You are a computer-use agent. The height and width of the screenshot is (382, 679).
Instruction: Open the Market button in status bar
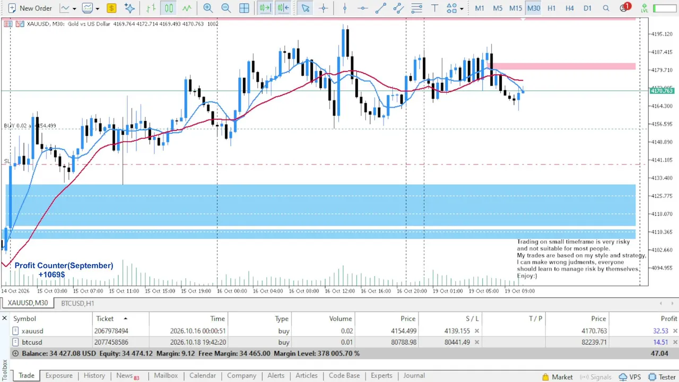click(x=557, y=377)
